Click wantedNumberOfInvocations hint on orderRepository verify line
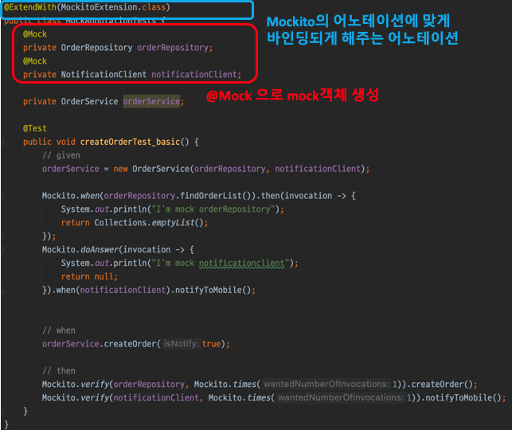The image size is (512, 430). [326, 384]
